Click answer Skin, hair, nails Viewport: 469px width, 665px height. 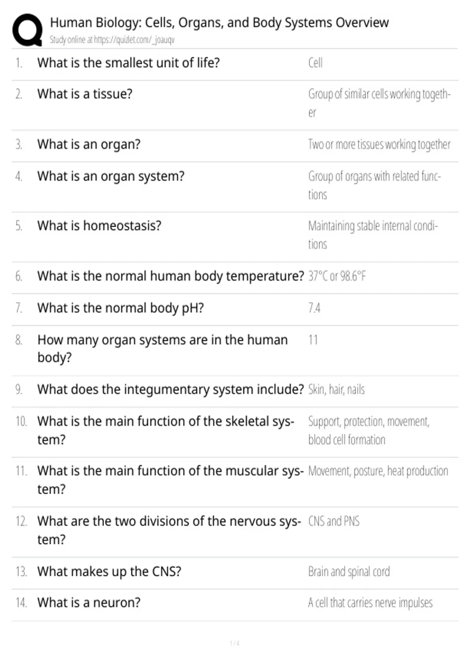(337, 390)
